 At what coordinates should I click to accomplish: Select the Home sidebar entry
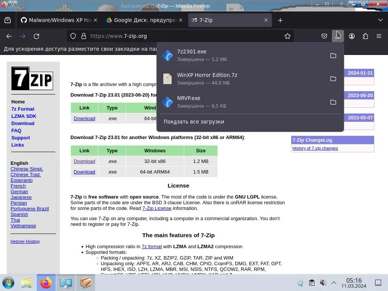[x=18, y=102]
